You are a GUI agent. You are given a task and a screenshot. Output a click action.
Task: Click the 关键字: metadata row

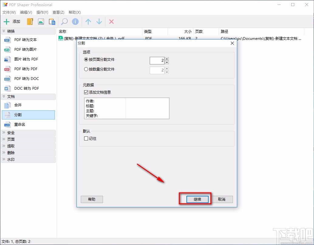point(127,116)
